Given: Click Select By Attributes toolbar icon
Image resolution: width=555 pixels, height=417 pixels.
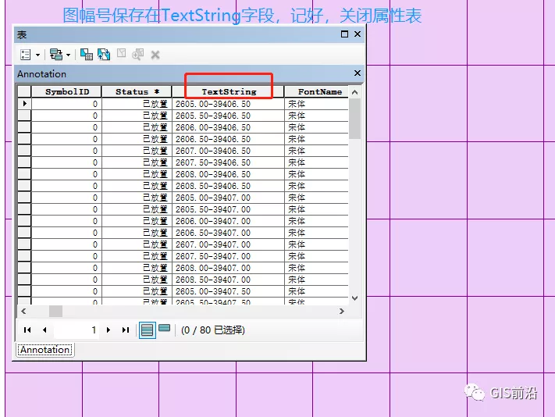Looking at the screenshot, I should 87,55.
